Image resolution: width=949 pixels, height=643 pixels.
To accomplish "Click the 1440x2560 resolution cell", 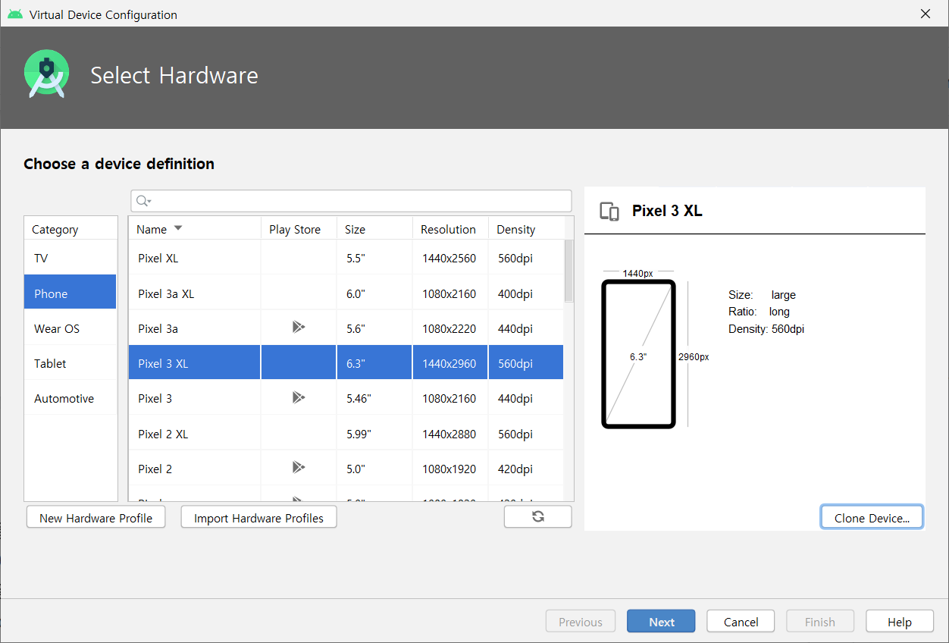I will (x=449, y=258).
